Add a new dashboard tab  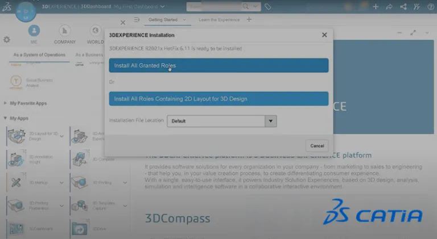(249, 19)
